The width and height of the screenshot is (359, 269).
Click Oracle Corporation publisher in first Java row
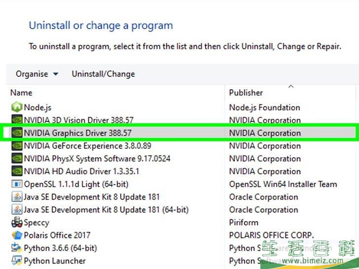[263, 197]
